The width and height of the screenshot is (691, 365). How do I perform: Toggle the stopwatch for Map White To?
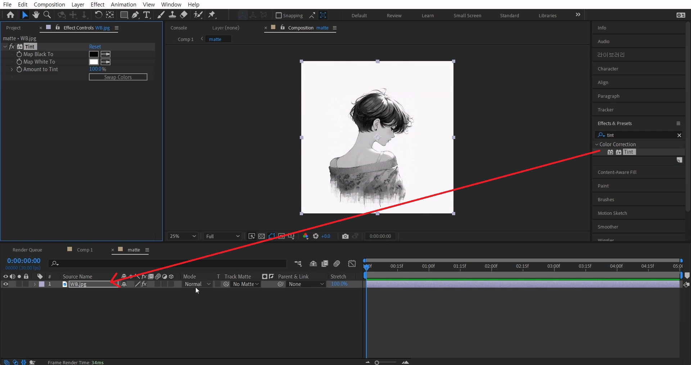tap(19, 62)
